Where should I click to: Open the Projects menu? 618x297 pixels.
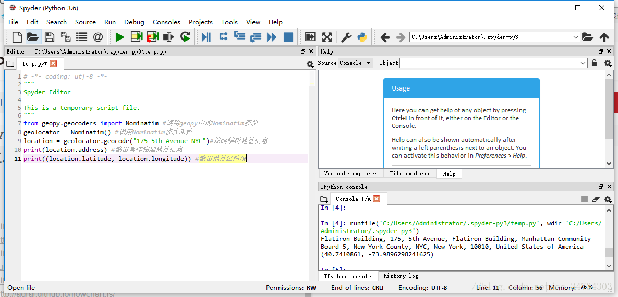click(x=201, y=22)
